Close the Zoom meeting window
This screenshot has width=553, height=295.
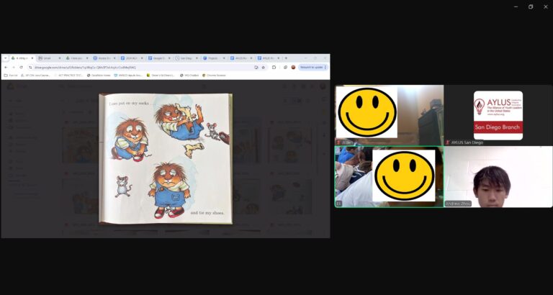click(546, 6)
